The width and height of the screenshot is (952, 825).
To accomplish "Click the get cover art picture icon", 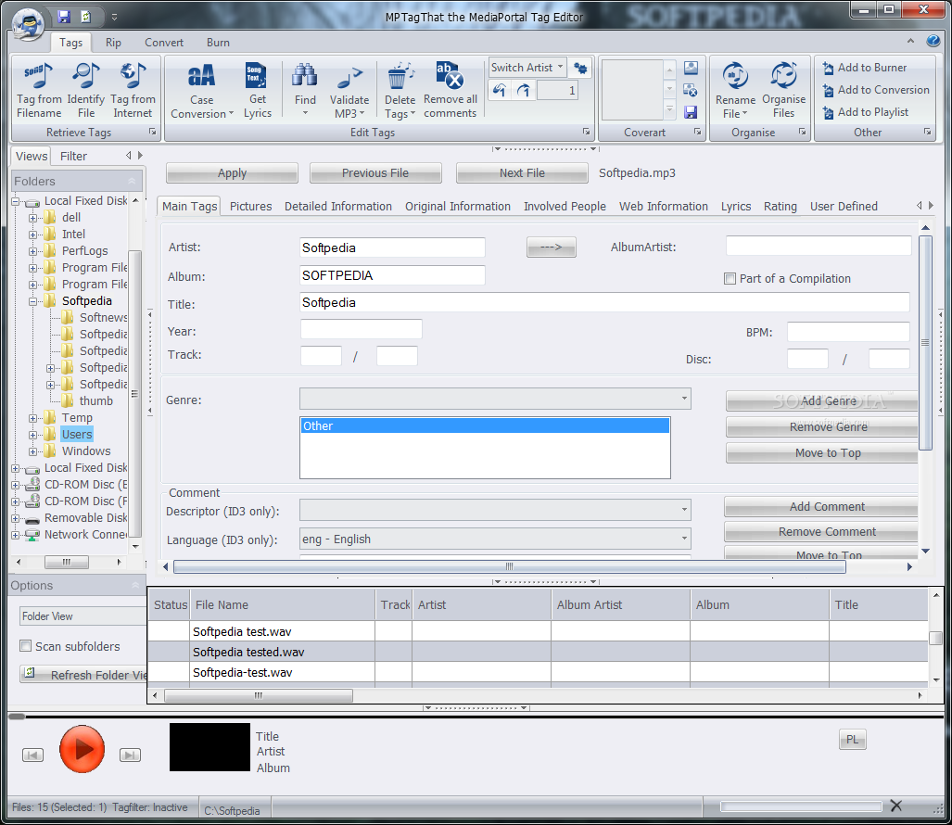I will coord(691,68).
